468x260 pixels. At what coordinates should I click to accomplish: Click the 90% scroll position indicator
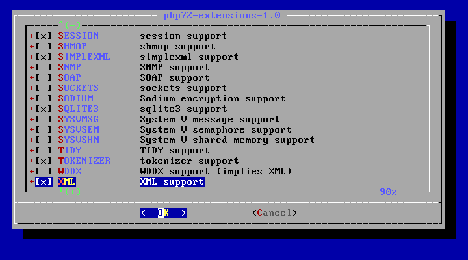pyautogui.click(x=388, y=192)
